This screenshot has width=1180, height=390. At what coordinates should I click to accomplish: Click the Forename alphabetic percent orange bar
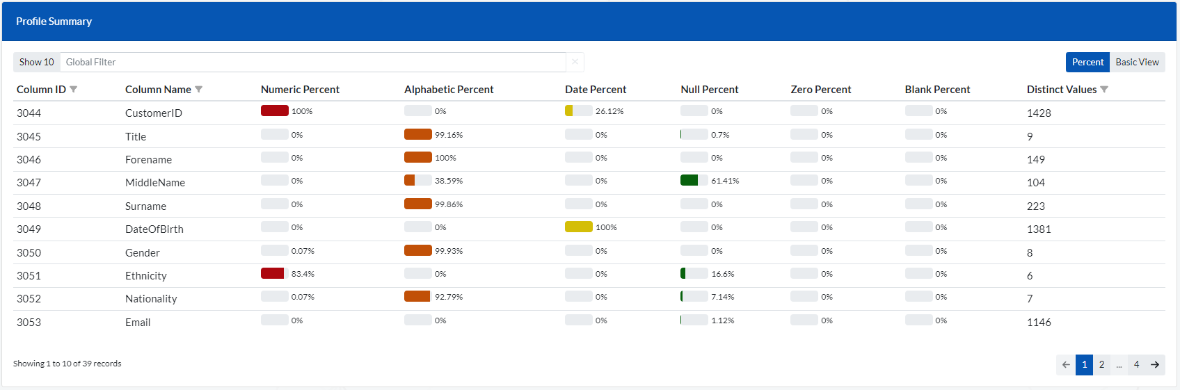418,157
